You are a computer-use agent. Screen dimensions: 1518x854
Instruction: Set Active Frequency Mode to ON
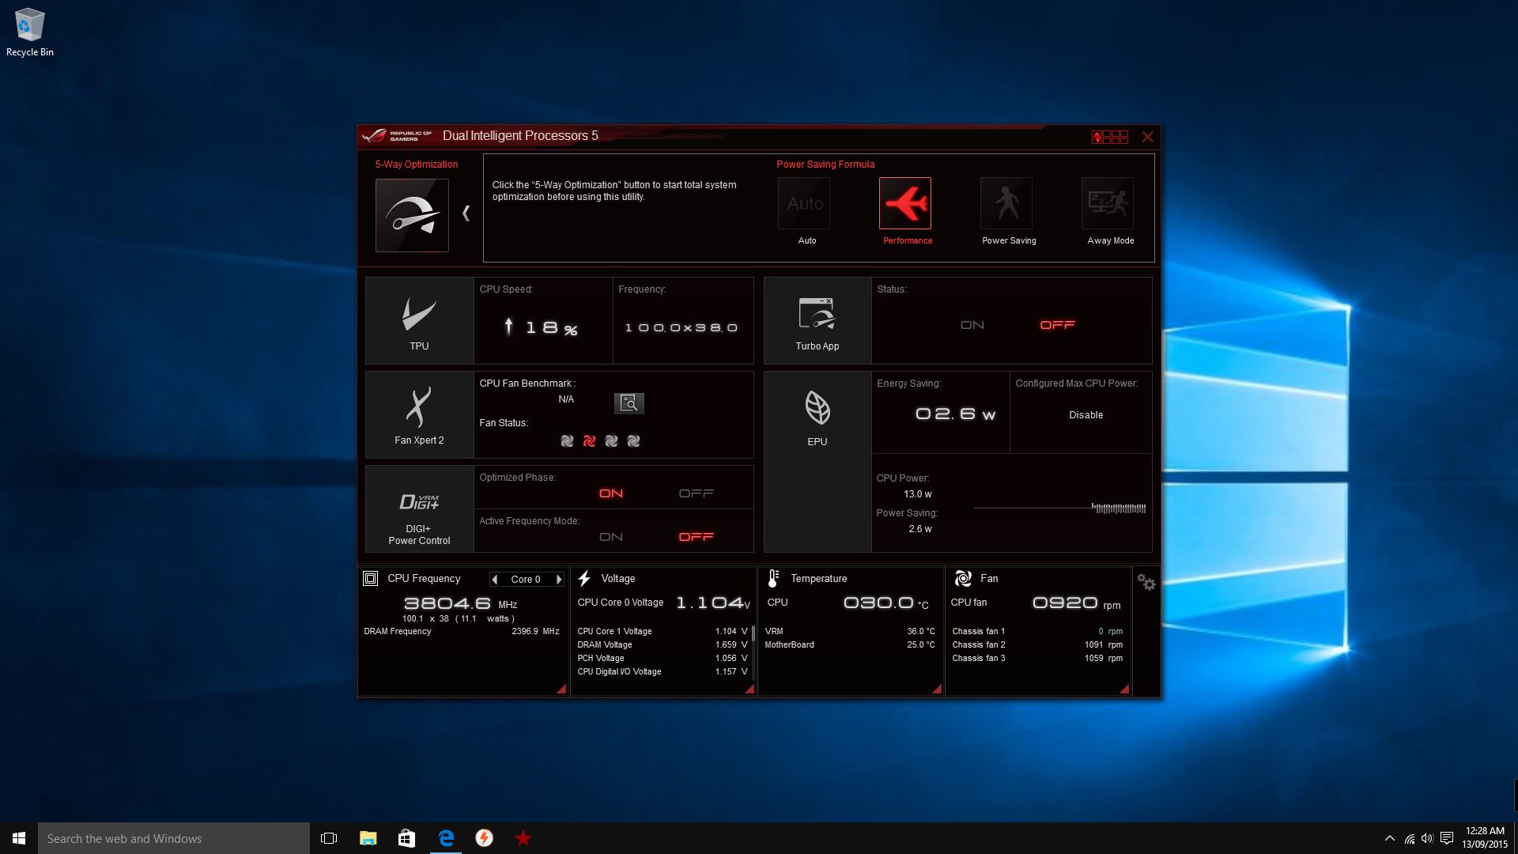611,537
